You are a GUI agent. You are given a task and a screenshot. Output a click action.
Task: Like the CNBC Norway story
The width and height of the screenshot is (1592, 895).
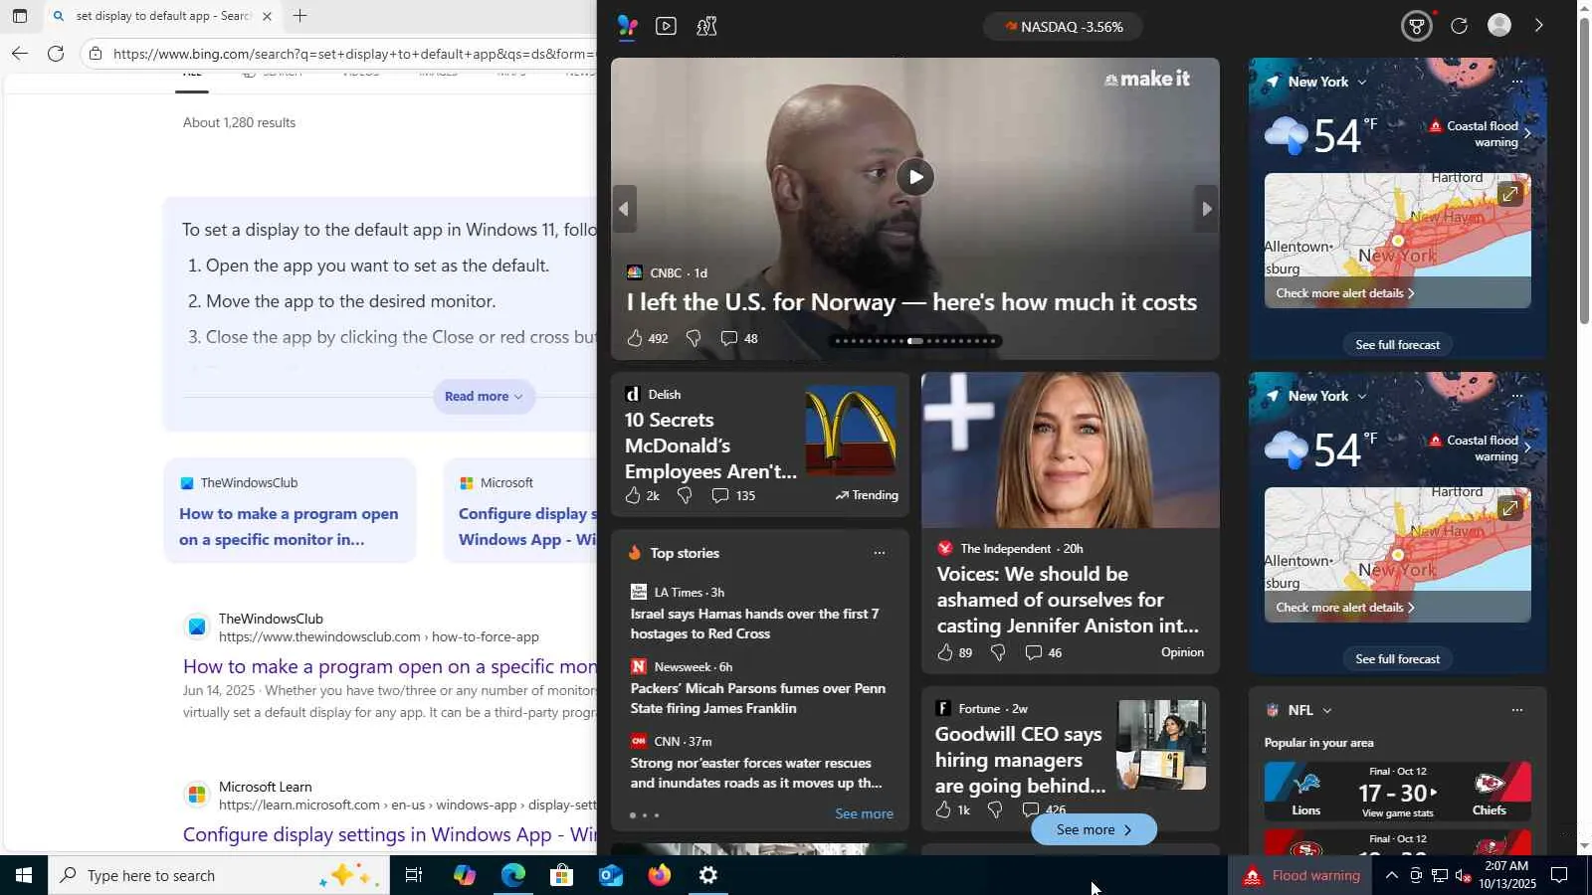635,338
